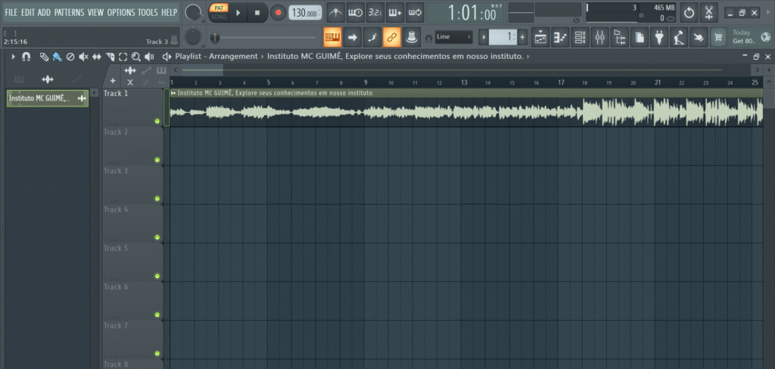The image size is (775, 369).
Task: Adjust the main volume knob
Action: 193,12
